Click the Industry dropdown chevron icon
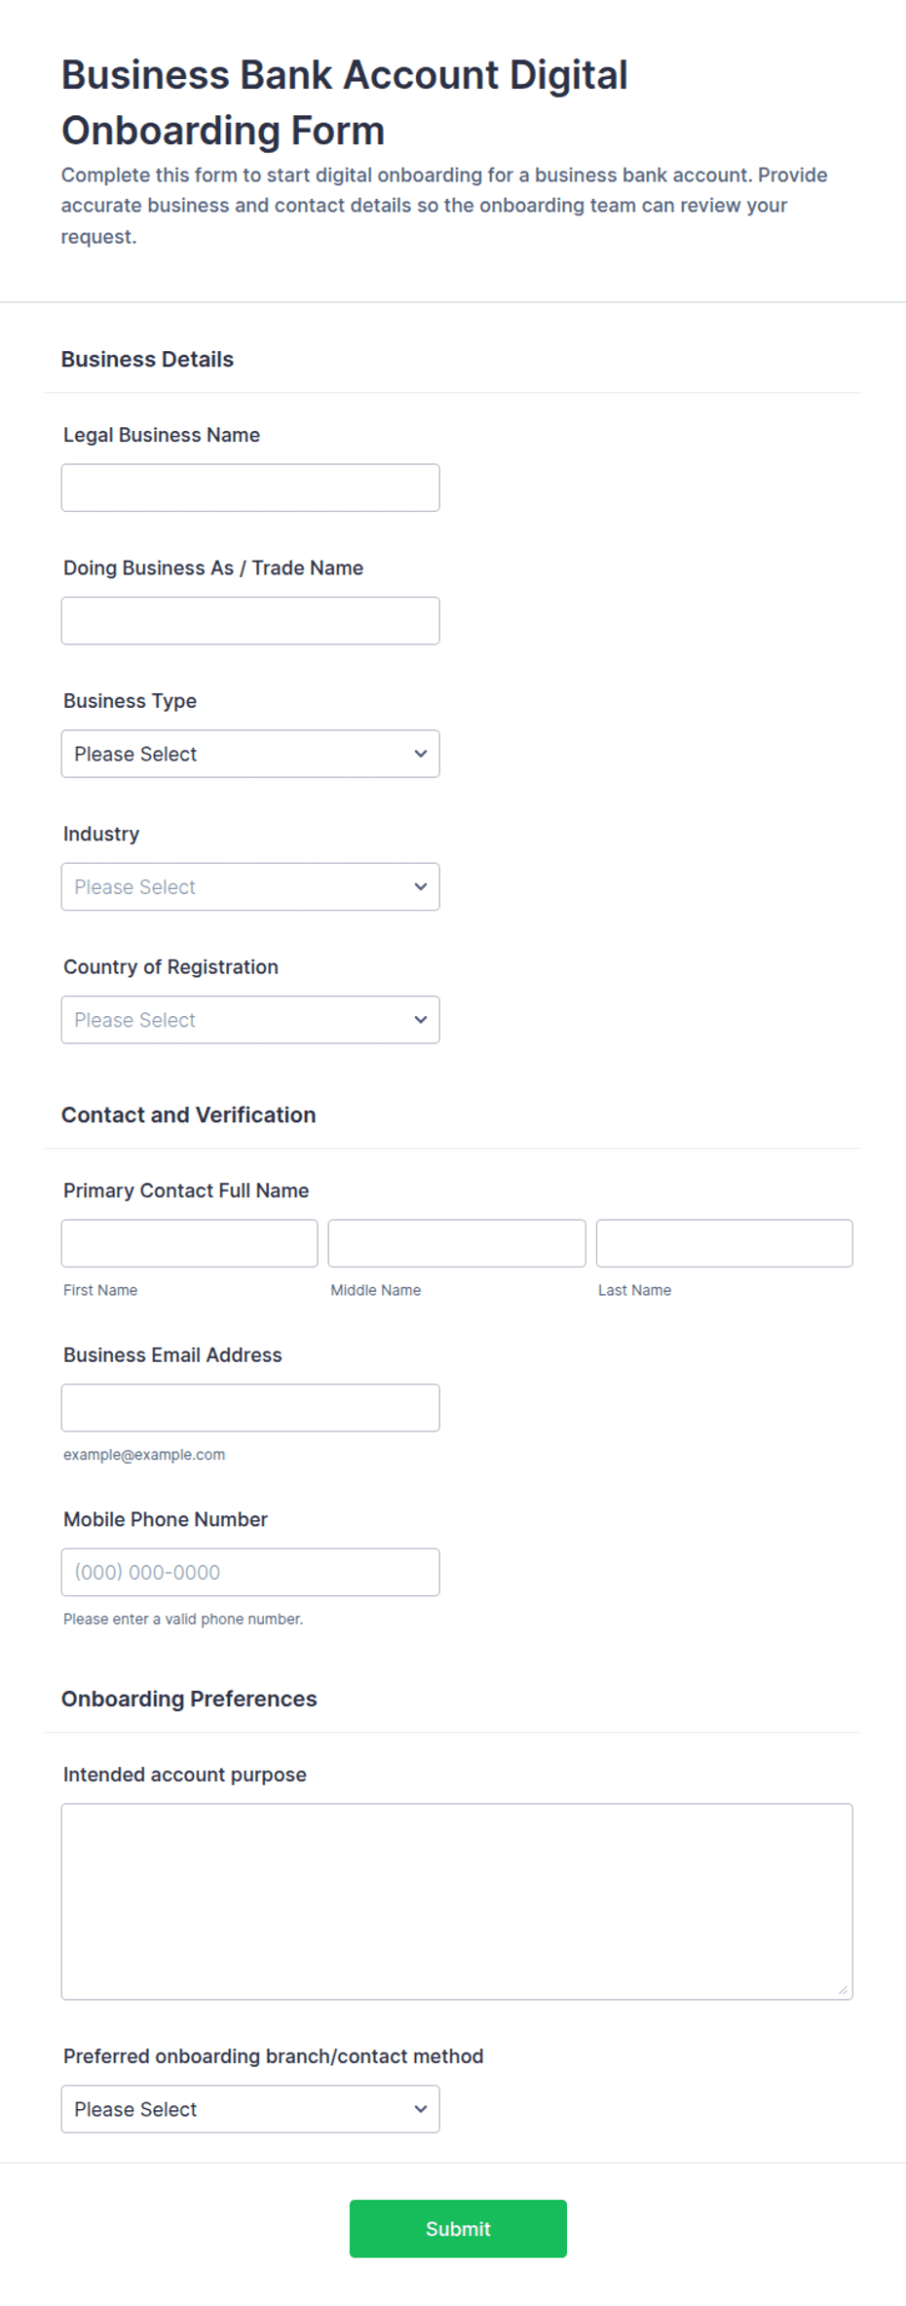This screenshot has height=2306, width=906. (421, 886)
